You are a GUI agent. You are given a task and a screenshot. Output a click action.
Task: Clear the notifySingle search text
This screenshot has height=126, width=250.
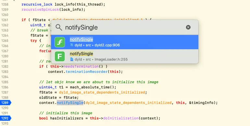click(x=188, y=27)
